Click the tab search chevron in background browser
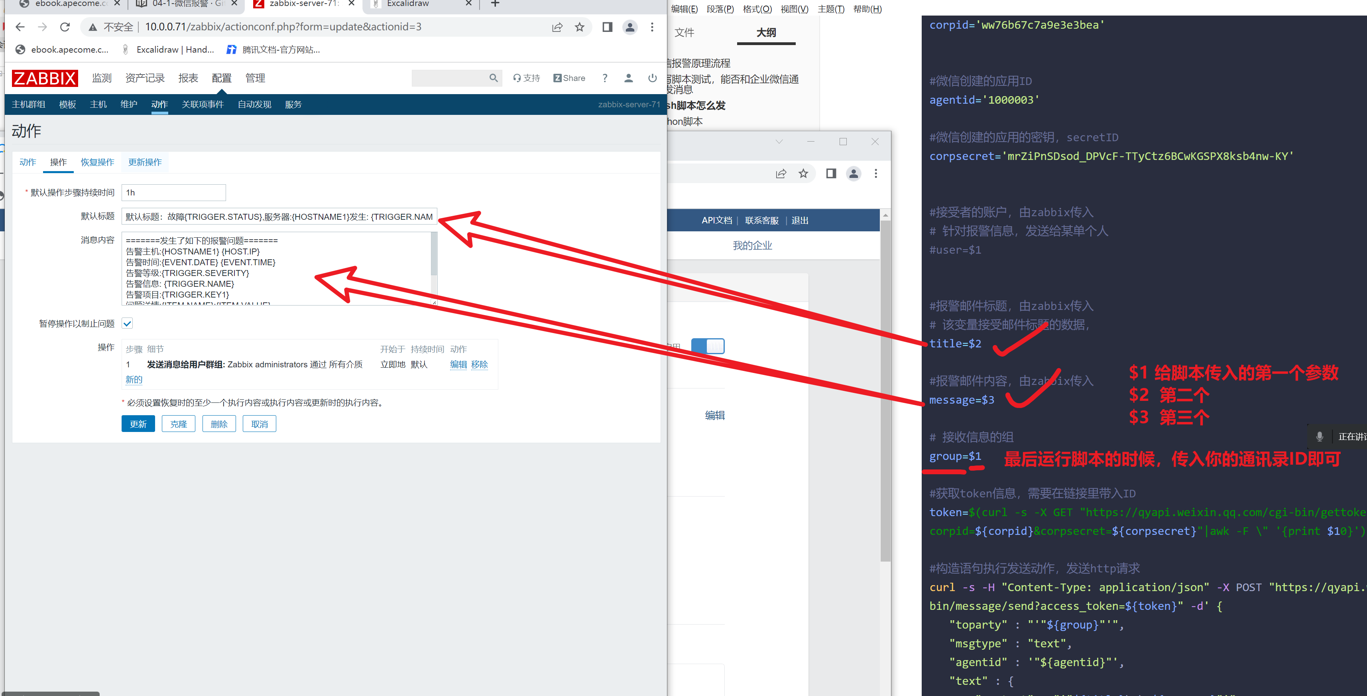 tap(779, 142)
